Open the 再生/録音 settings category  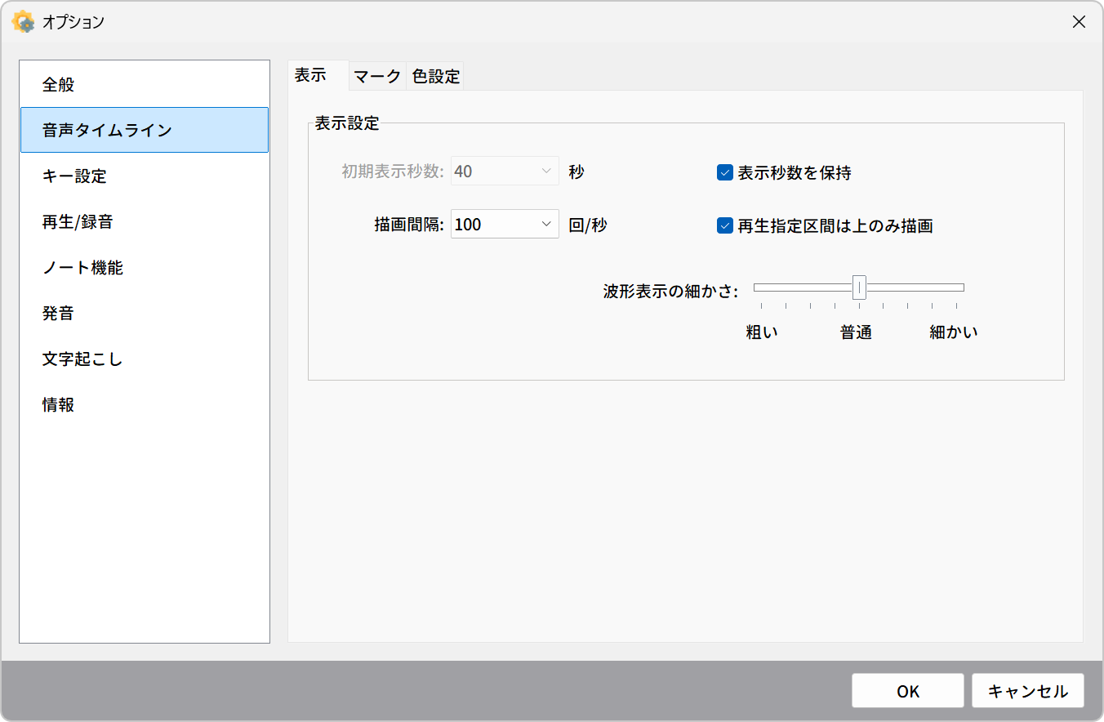tap(145, 221)
